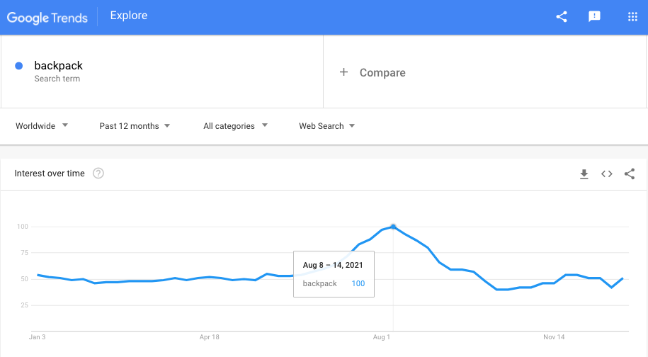Download the Interest over time CSV

pos(584,174)
